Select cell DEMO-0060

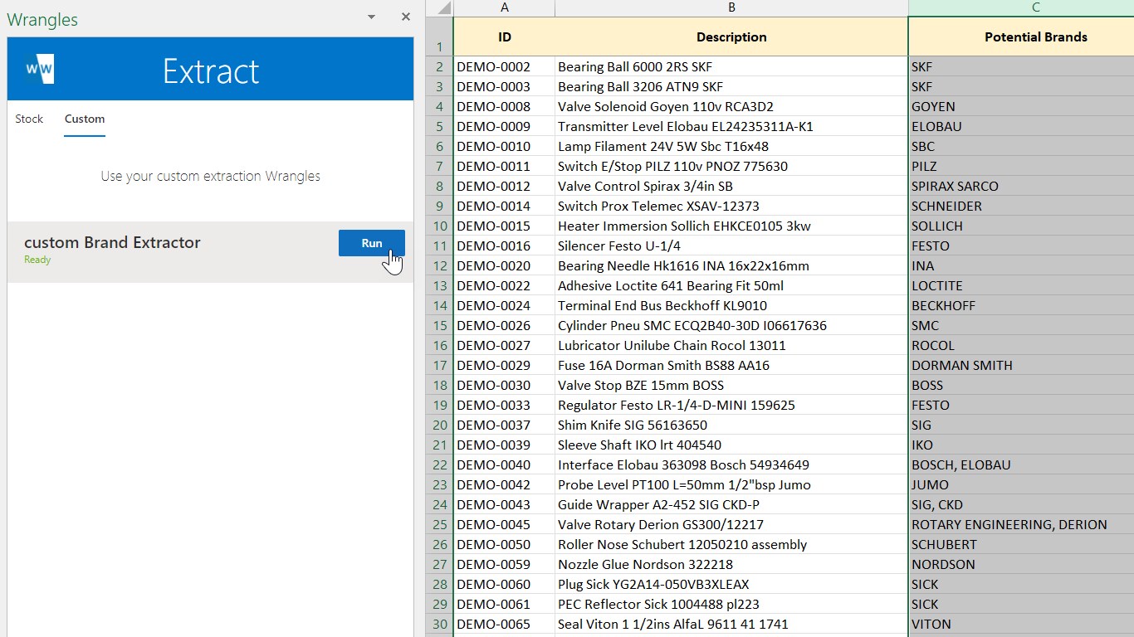pos(505,584)
